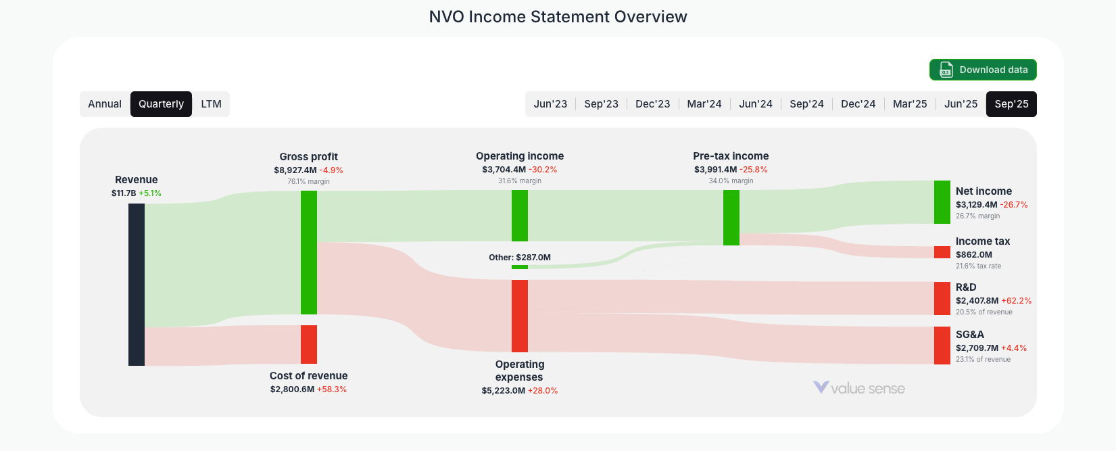Select the Sep'23 quarter

tap(601, 104)
